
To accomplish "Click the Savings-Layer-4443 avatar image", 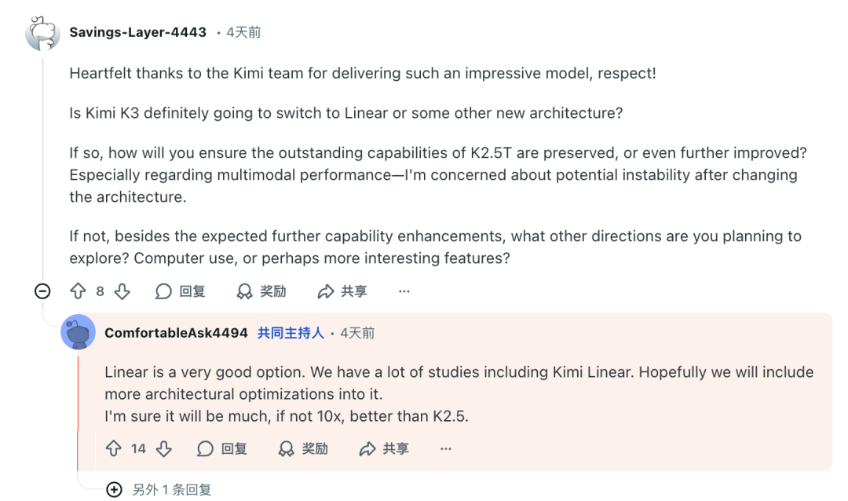I will (42, 34).
